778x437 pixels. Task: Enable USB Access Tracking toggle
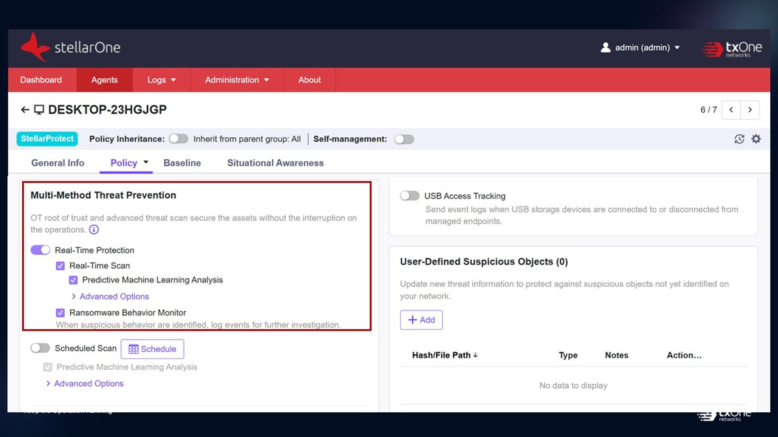[410, 196]
